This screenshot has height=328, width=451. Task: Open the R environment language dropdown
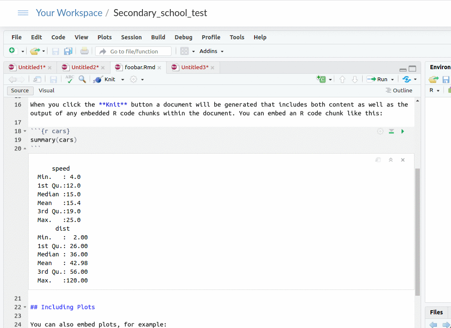coord(434,91)
